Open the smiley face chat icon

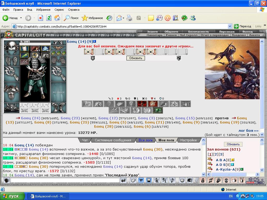coord(182,180)
